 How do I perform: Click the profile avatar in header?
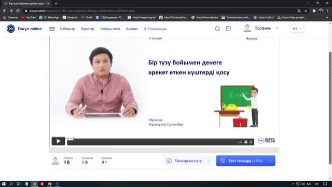point(247,28)
